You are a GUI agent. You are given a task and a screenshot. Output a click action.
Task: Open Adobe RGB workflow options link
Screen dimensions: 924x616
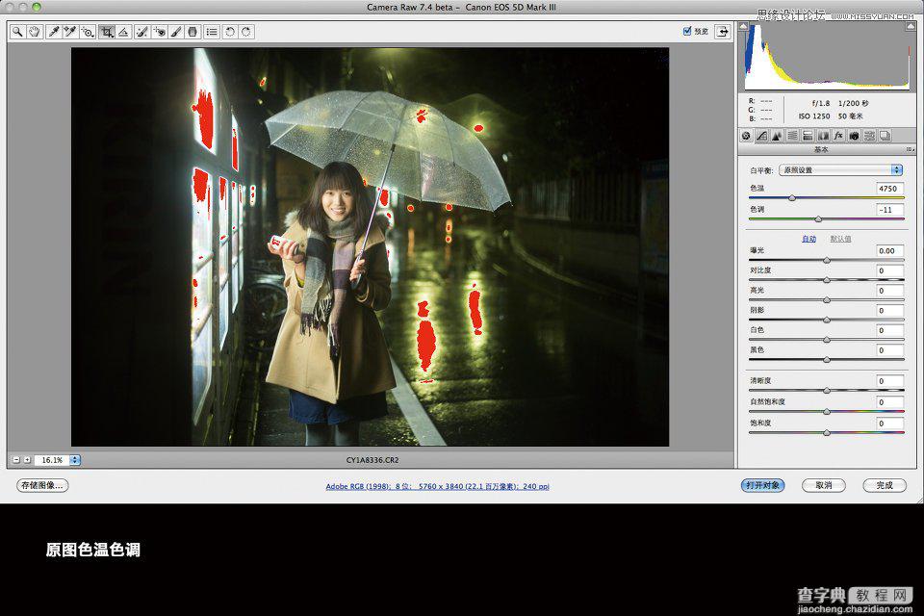pos(437,486)
